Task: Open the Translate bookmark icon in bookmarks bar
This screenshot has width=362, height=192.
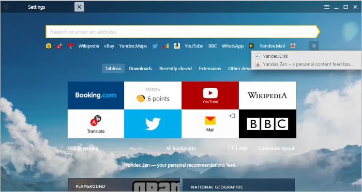Action: [x=59, y=46]
